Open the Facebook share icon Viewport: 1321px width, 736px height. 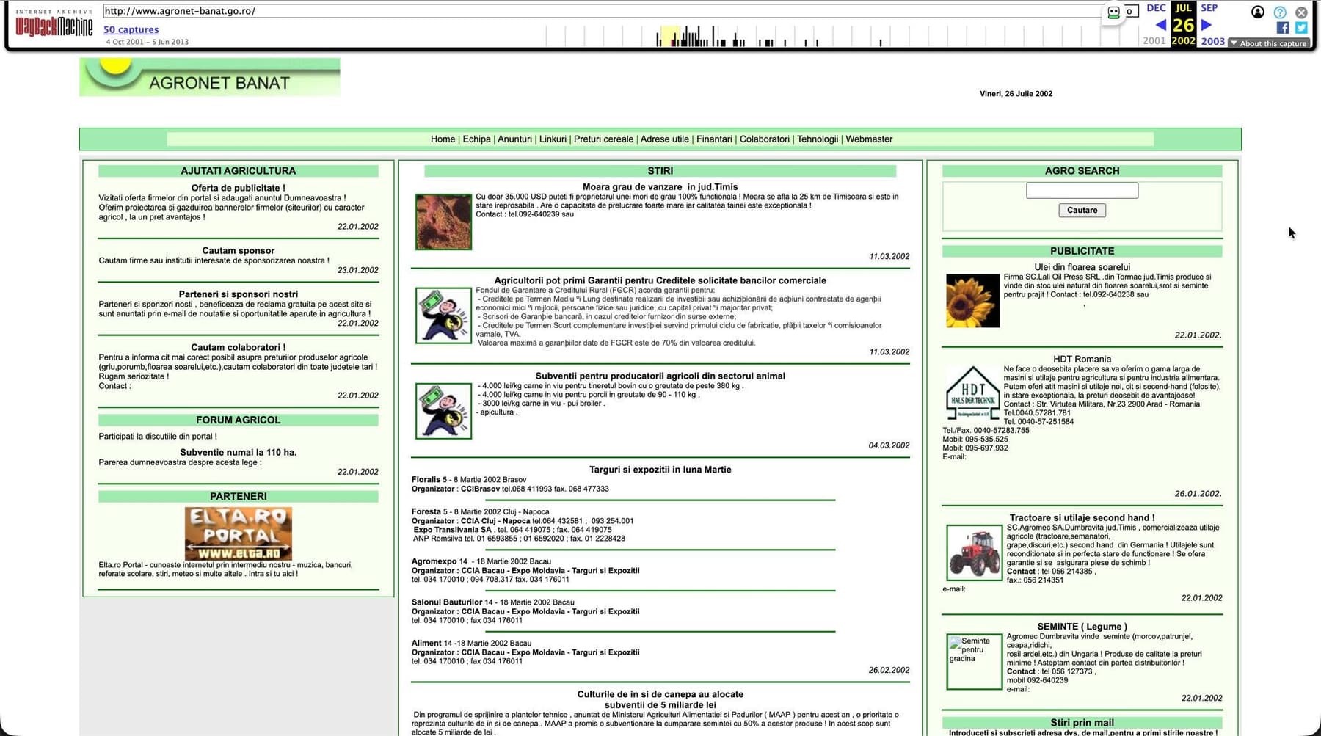(x=1283, y=28)
